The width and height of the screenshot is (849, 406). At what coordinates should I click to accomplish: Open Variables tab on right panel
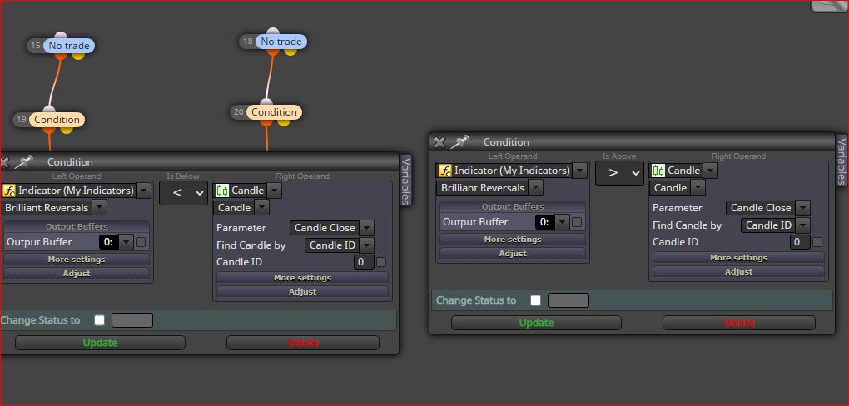pos(842,161)
